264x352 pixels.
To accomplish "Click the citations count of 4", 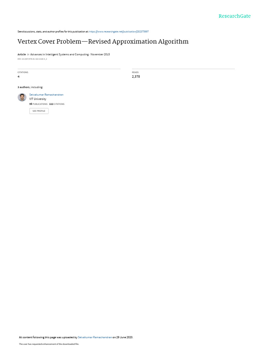I will tap(19, 77).
